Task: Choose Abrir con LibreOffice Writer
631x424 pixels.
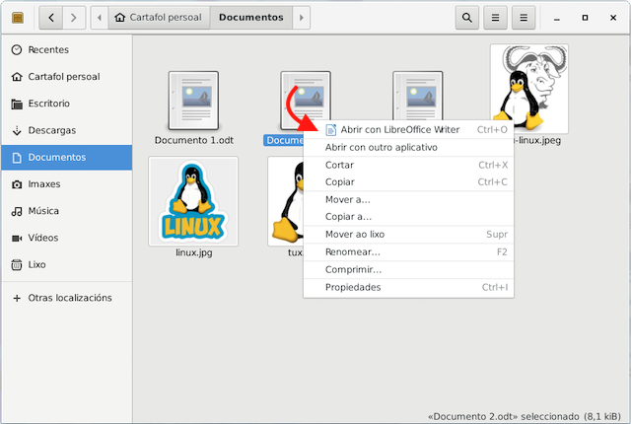Action: click(399, 129)
